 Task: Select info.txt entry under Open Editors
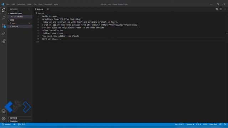(x=20, y=17)
